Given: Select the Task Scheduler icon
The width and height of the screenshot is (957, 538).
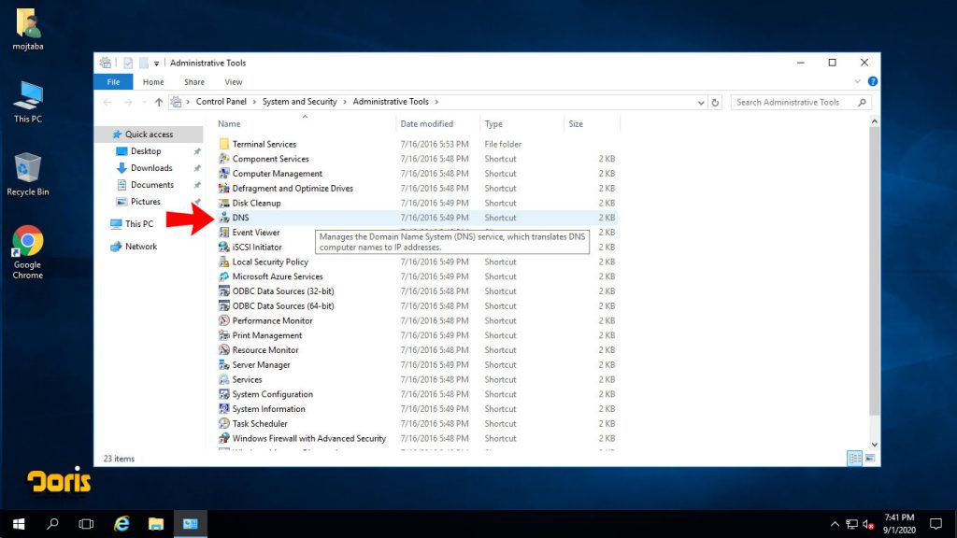Looking at the screenshot, I should 224,424.
